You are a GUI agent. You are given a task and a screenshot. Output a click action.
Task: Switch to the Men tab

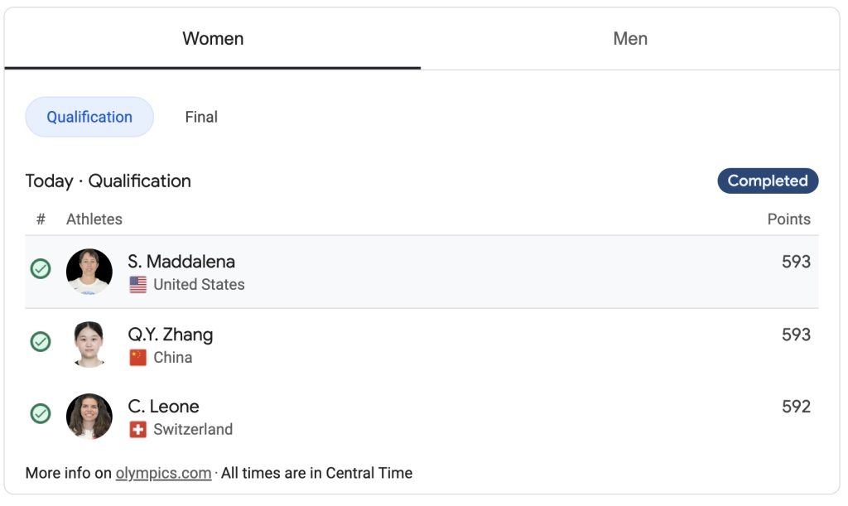point(630,39)
